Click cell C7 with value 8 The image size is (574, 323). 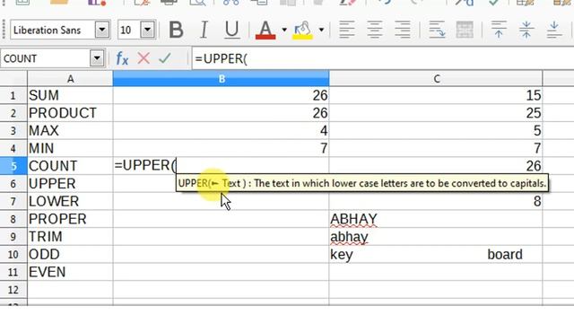436,201
